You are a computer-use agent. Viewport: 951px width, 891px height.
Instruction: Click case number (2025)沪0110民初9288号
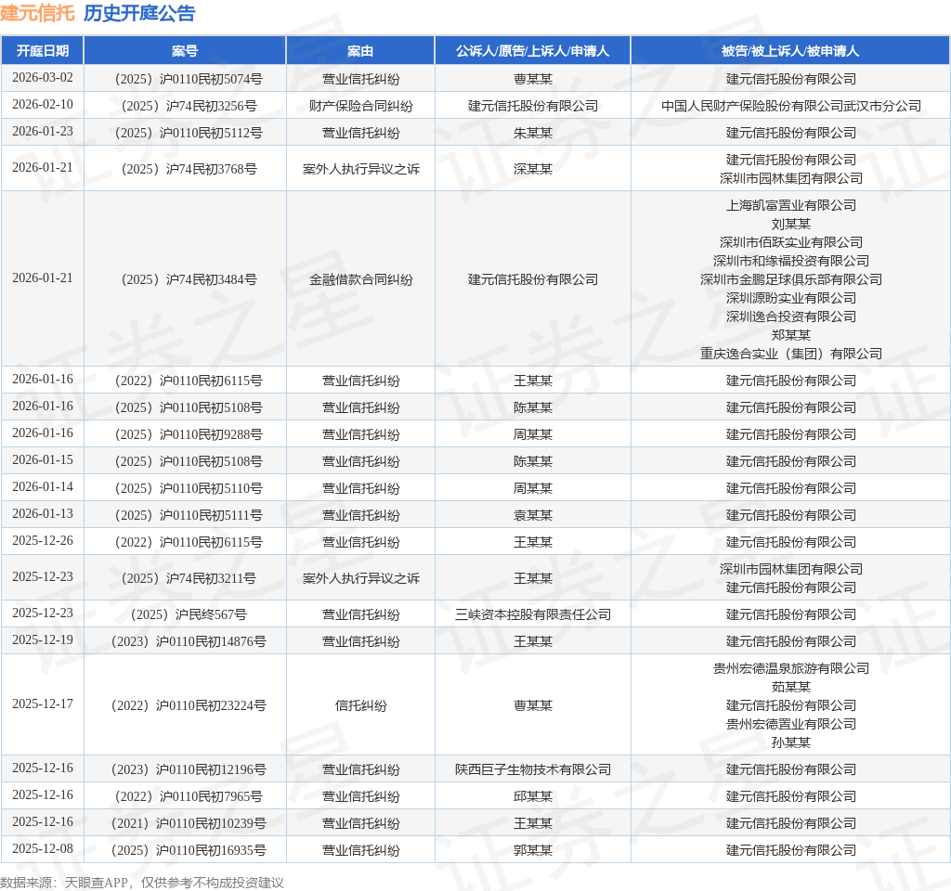click(188, 434)
